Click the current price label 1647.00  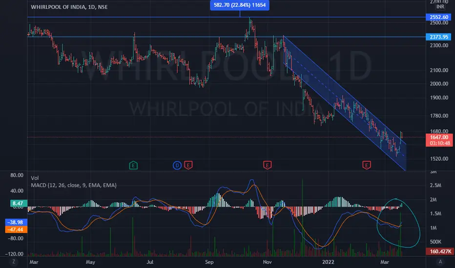click(x=439, y=137)
